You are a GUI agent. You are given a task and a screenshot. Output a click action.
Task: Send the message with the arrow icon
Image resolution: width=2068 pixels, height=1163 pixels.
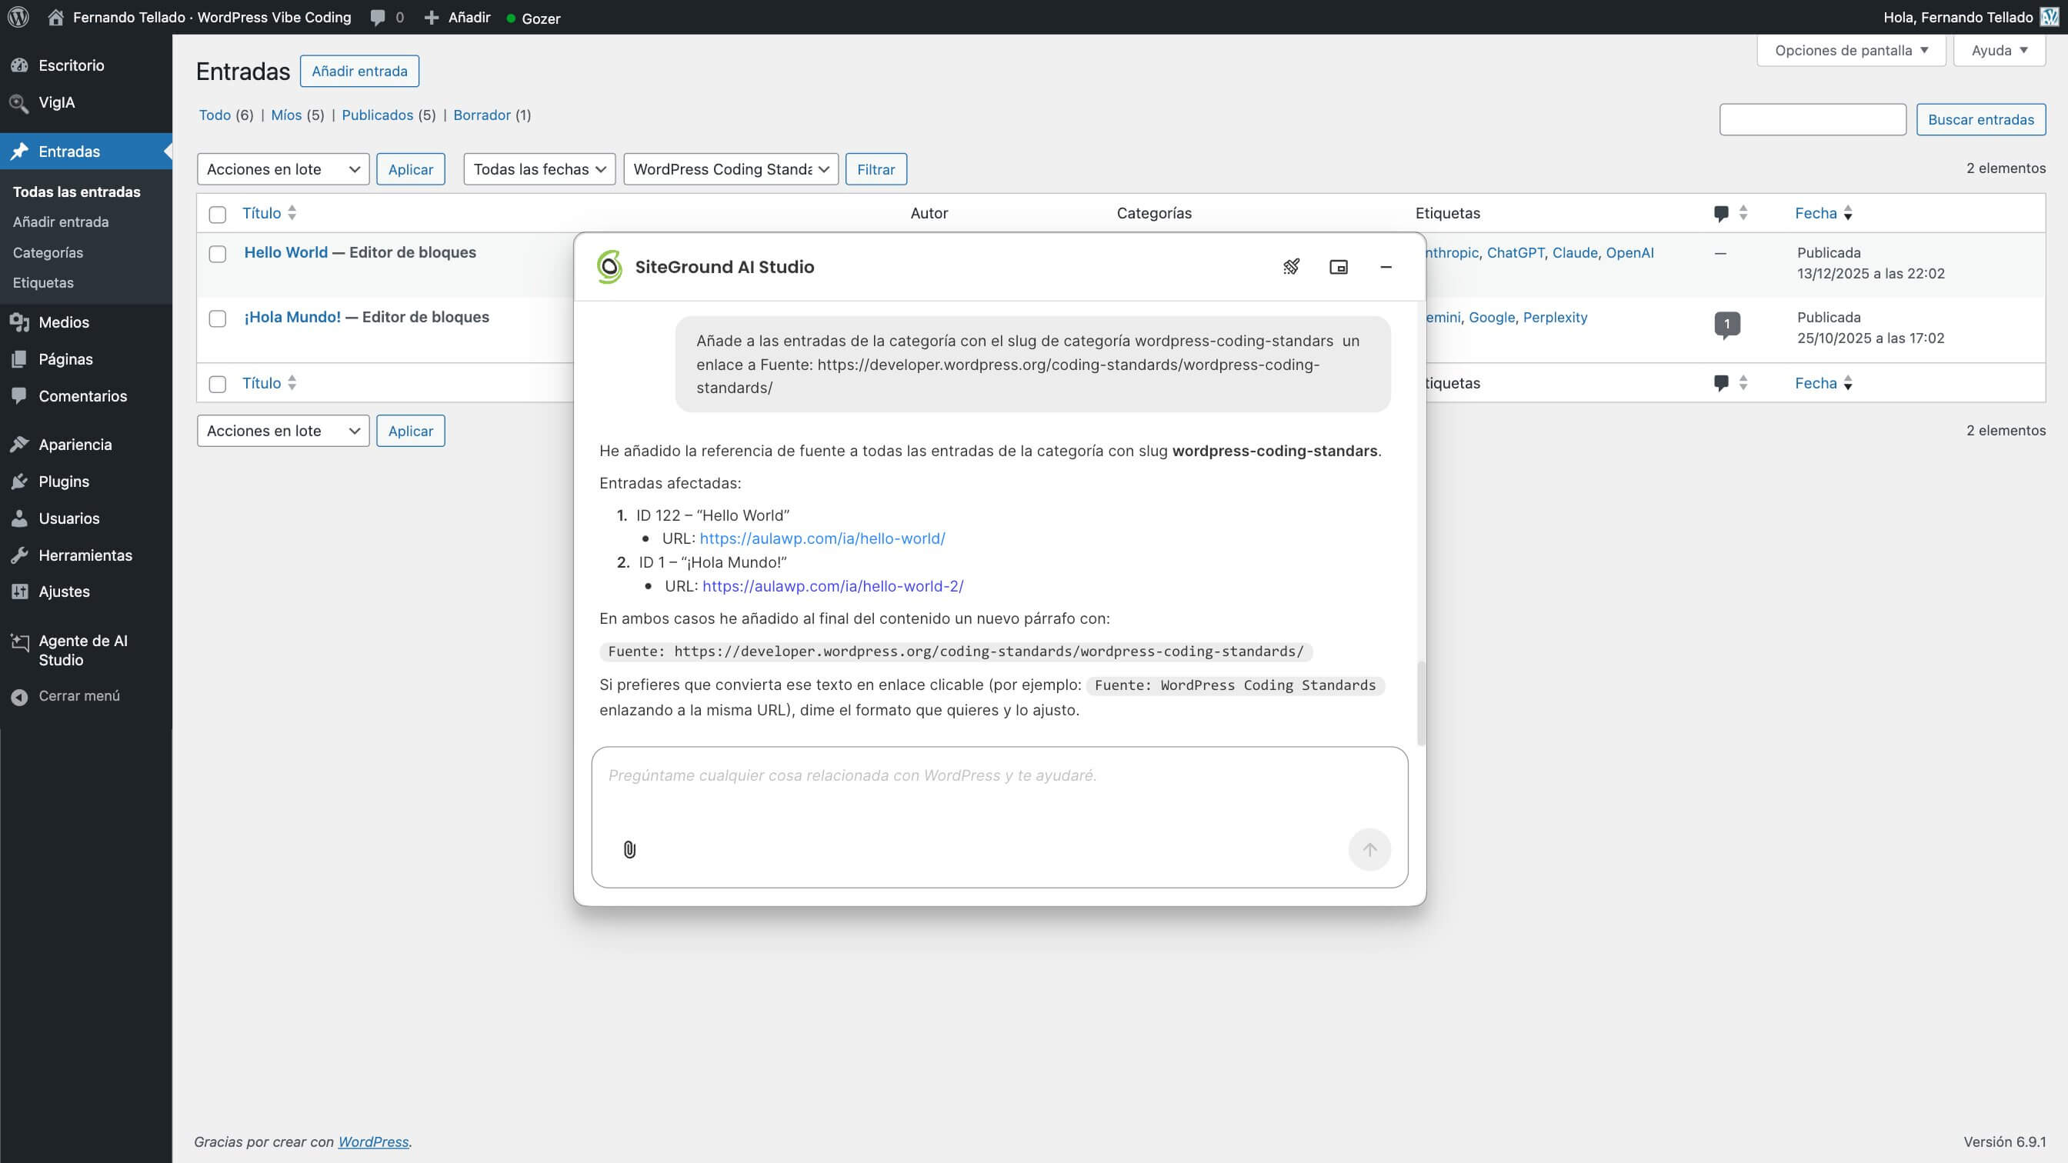tap(1369, 848)
